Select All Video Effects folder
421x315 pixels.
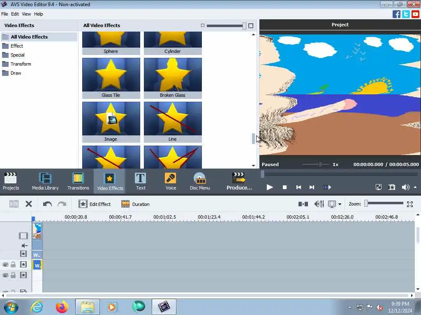pos(39,37)
